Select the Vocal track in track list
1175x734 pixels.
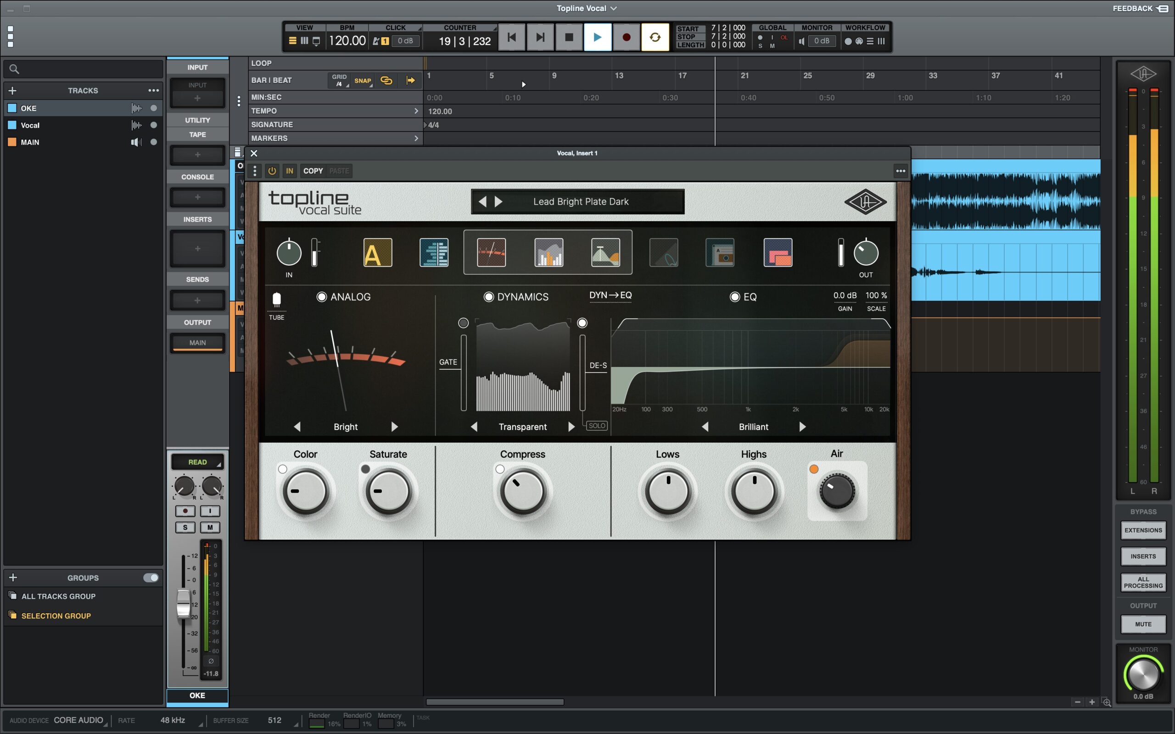coord(83,125)
